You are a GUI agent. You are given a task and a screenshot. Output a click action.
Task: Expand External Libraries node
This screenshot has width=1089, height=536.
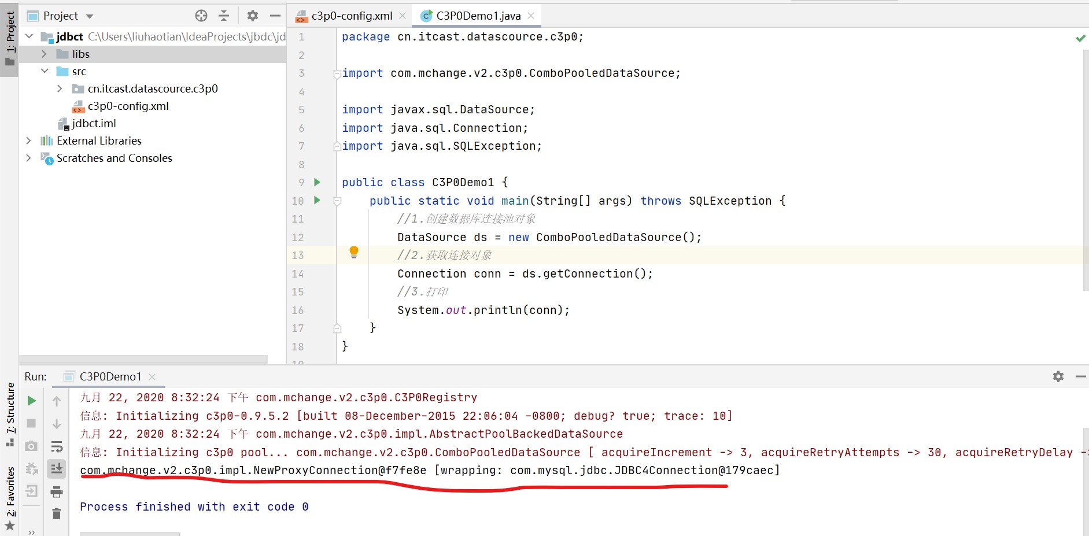pos(29,141)
